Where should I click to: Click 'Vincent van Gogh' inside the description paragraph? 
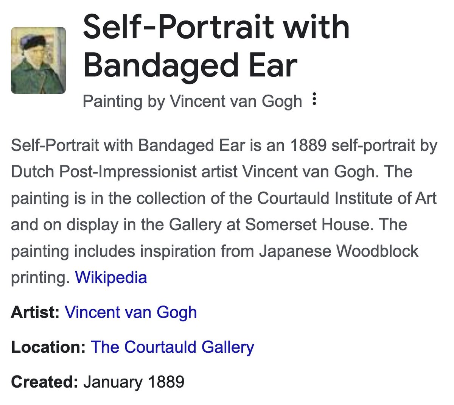click(x=308, y=172)
